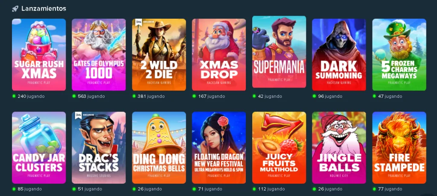Open the Sugar Rush Xmas game

[39, 55]
